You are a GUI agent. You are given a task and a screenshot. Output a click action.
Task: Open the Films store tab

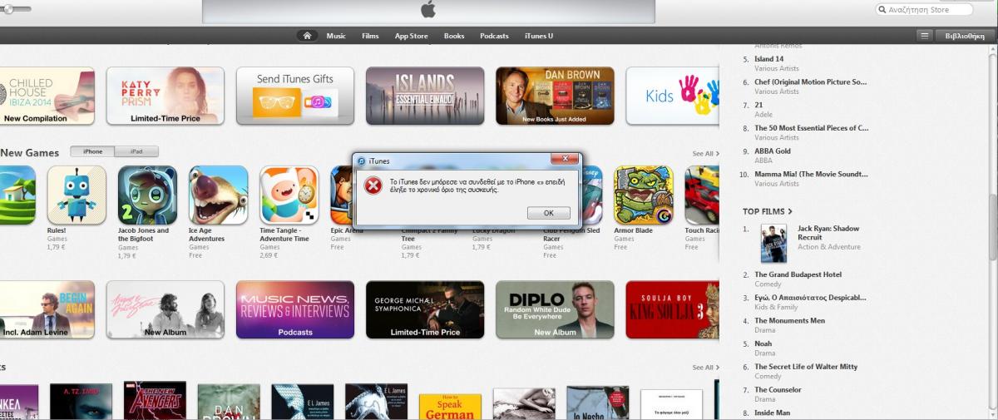(370, 36)
